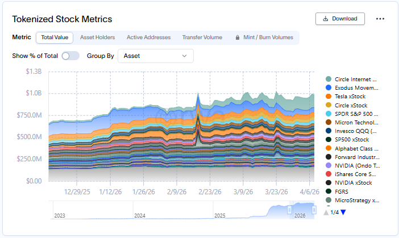Image resolution: width=399 pixels, height=238 pixels.
Task: Click the Exodus Movement blue legend dot
Action: (329, 88)
